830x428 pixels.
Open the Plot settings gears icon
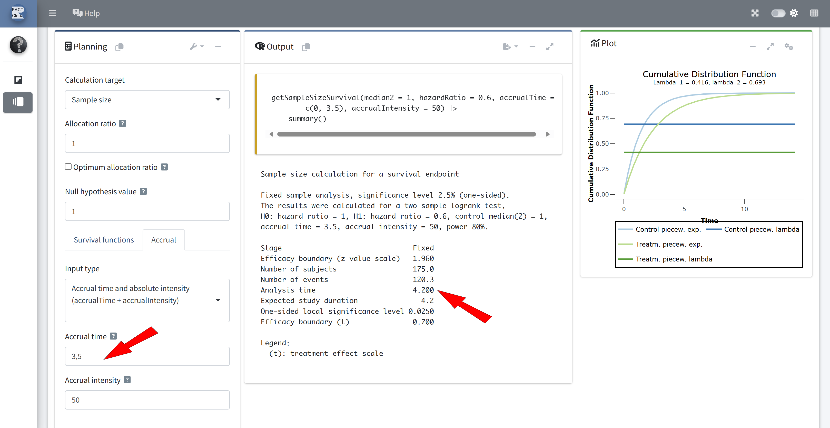[788, 47]
